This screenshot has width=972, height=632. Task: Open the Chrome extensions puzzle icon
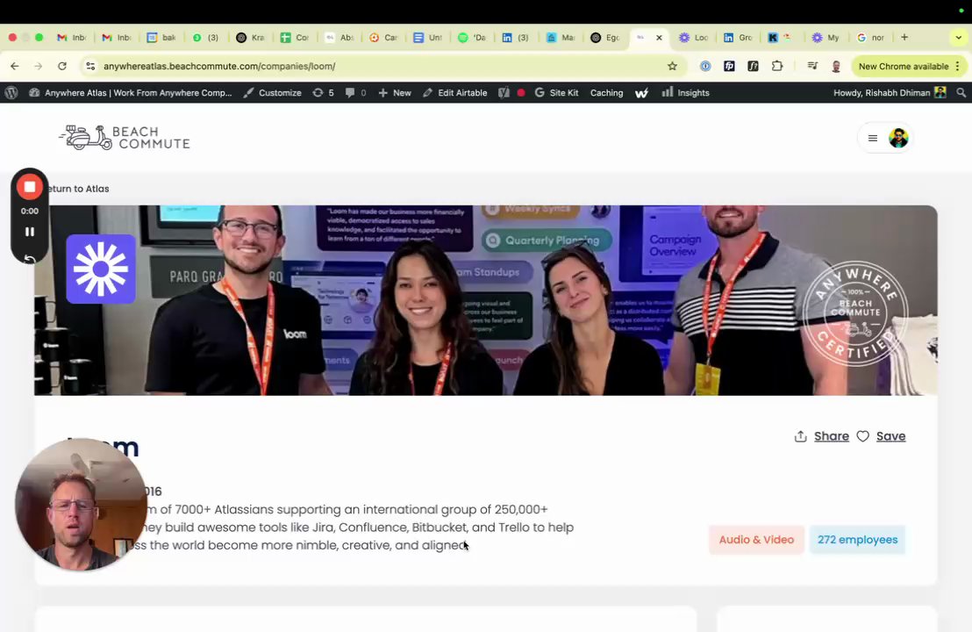pyautogui.click(x=776, y=66)
